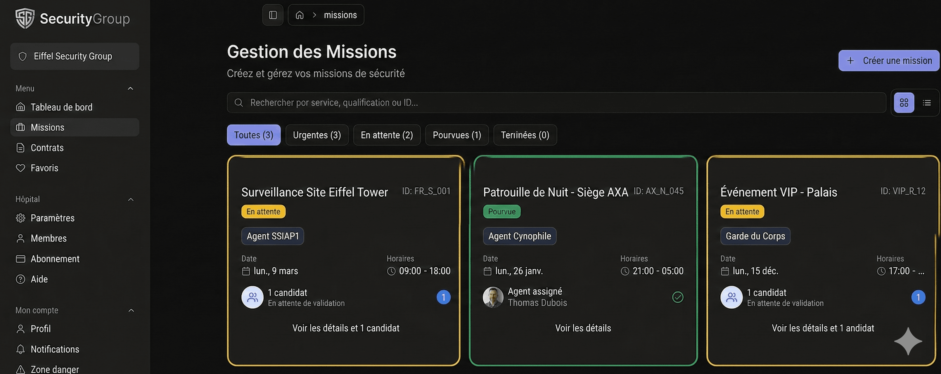
Task: Collapse the Menu section
Action: [130, 88]
